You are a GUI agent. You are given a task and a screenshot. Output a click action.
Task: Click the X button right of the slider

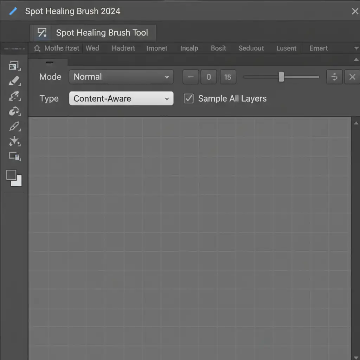pyautogui.click(x=352, y=77)
